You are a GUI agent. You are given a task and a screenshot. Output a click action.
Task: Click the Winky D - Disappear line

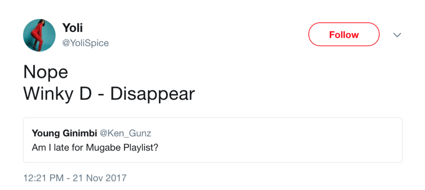(x=109, y=94)
